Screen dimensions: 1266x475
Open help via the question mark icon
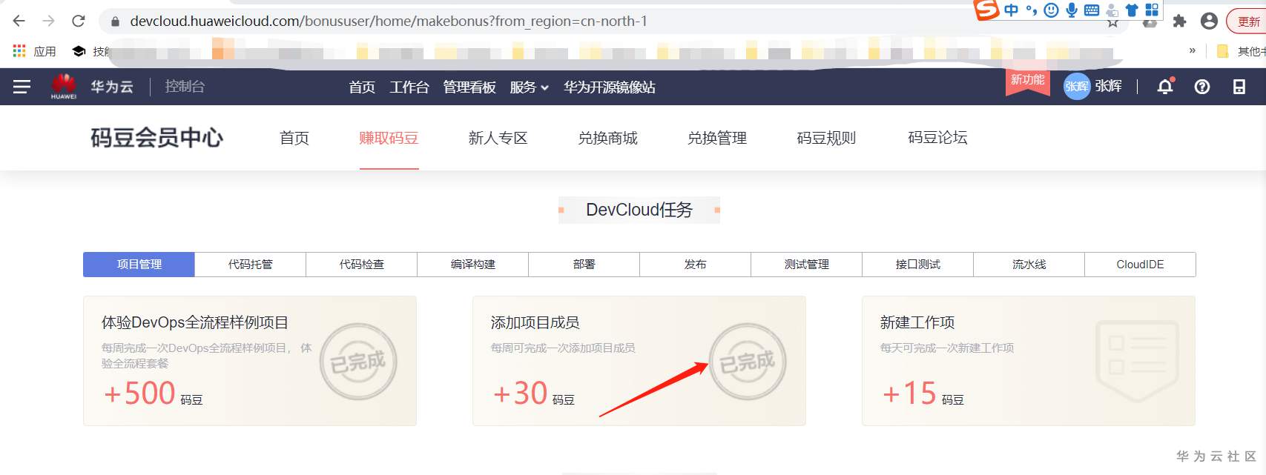point(1202,87)
